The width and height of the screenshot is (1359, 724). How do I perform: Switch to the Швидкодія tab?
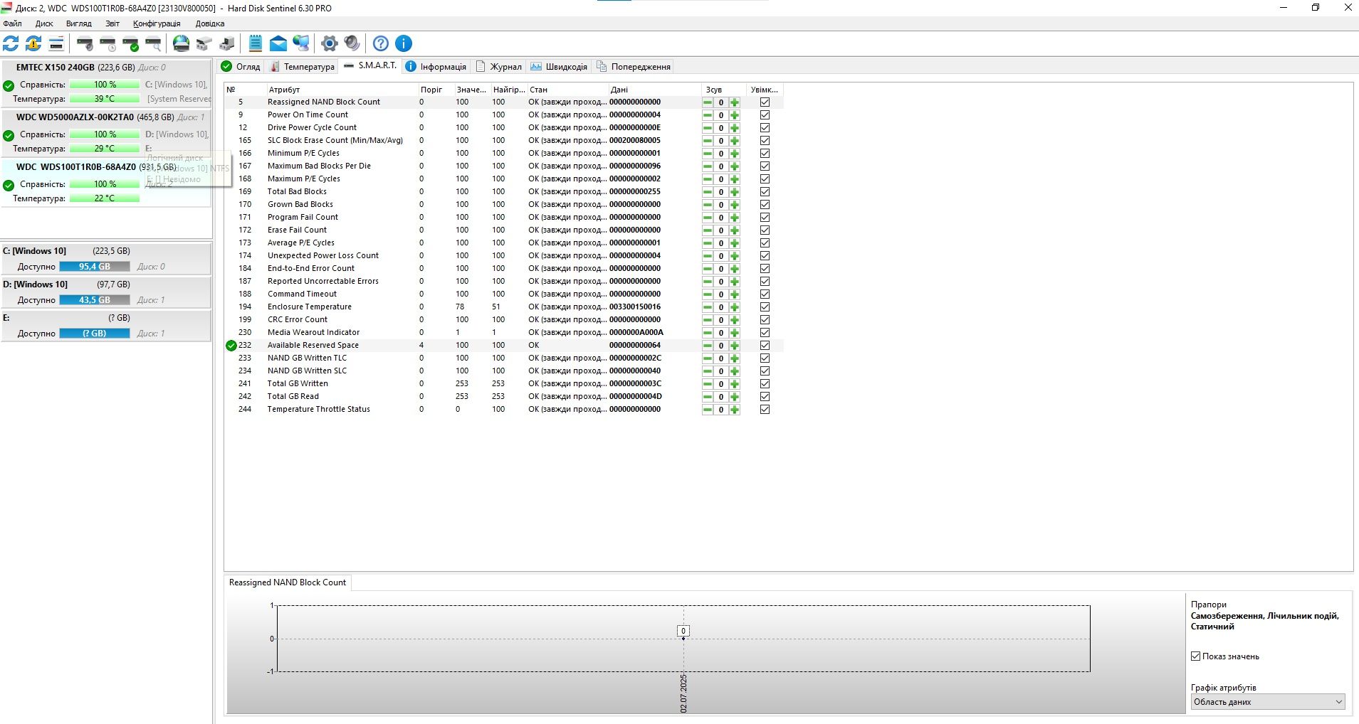pyautogui.click(x=559, y=67)
